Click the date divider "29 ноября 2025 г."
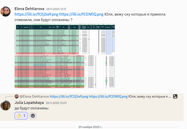 point(90,127)
